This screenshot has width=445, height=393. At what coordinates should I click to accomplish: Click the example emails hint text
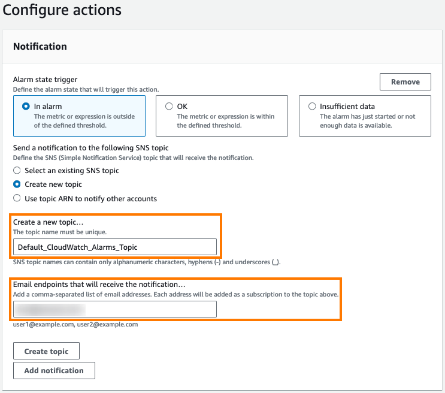[75, 324]
